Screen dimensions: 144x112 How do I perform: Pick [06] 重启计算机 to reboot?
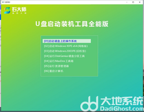point(54,71)
